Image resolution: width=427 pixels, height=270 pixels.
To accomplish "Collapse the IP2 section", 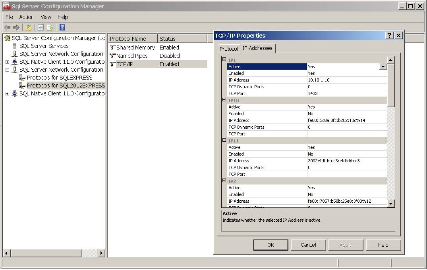I will point(224,181).
